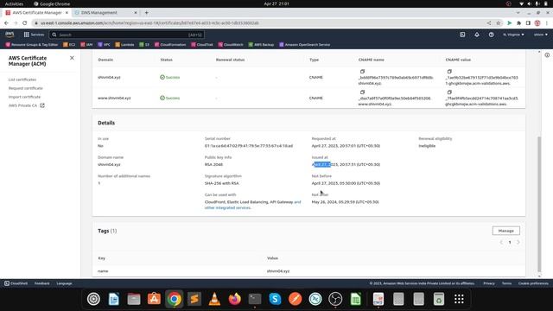
Task: Copy CNAME name for www.shivm04.xyz row
Action: 362,92
